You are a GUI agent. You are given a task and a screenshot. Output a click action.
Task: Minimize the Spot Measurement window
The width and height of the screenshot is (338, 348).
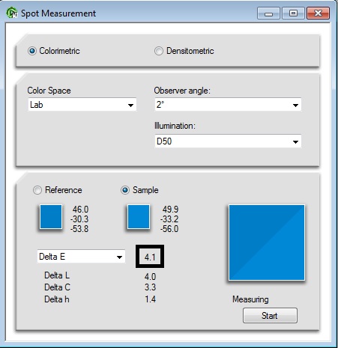coord(268,13)
